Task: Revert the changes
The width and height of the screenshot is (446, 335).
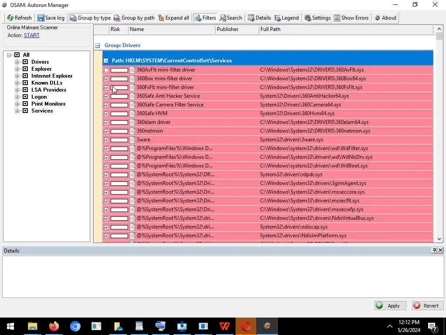Action: tap(428, 306)
